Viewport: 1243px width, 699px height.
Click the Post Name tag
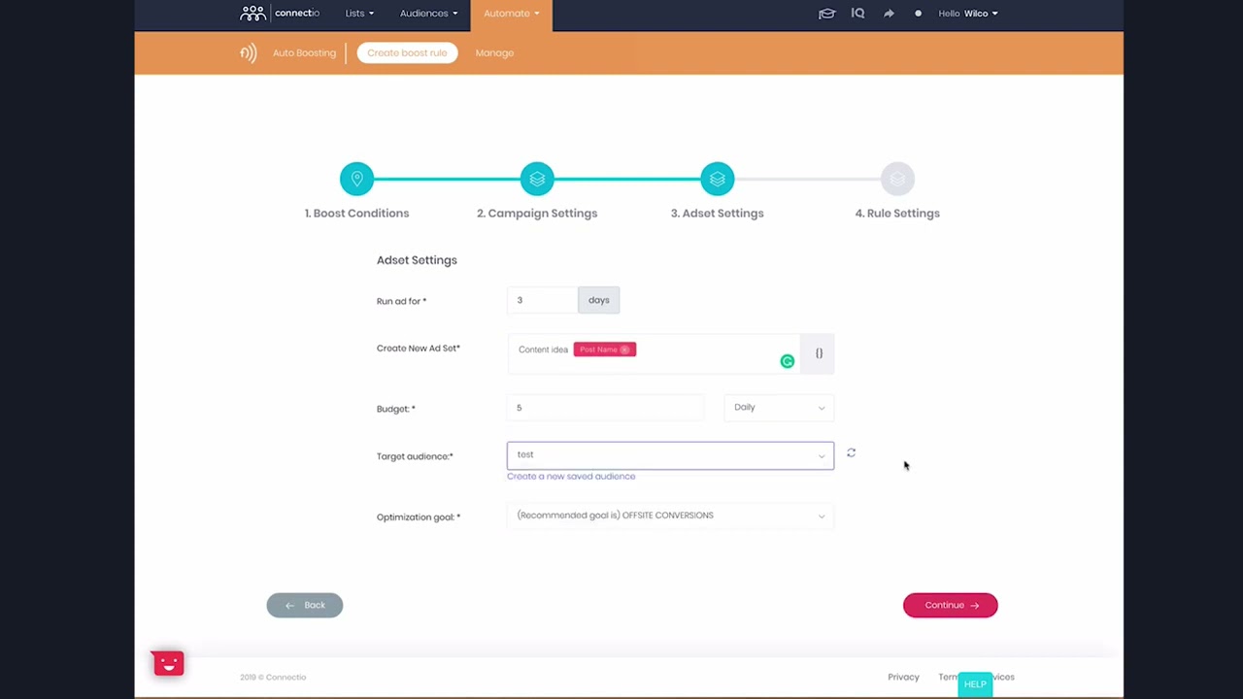(x=604, y=349)
